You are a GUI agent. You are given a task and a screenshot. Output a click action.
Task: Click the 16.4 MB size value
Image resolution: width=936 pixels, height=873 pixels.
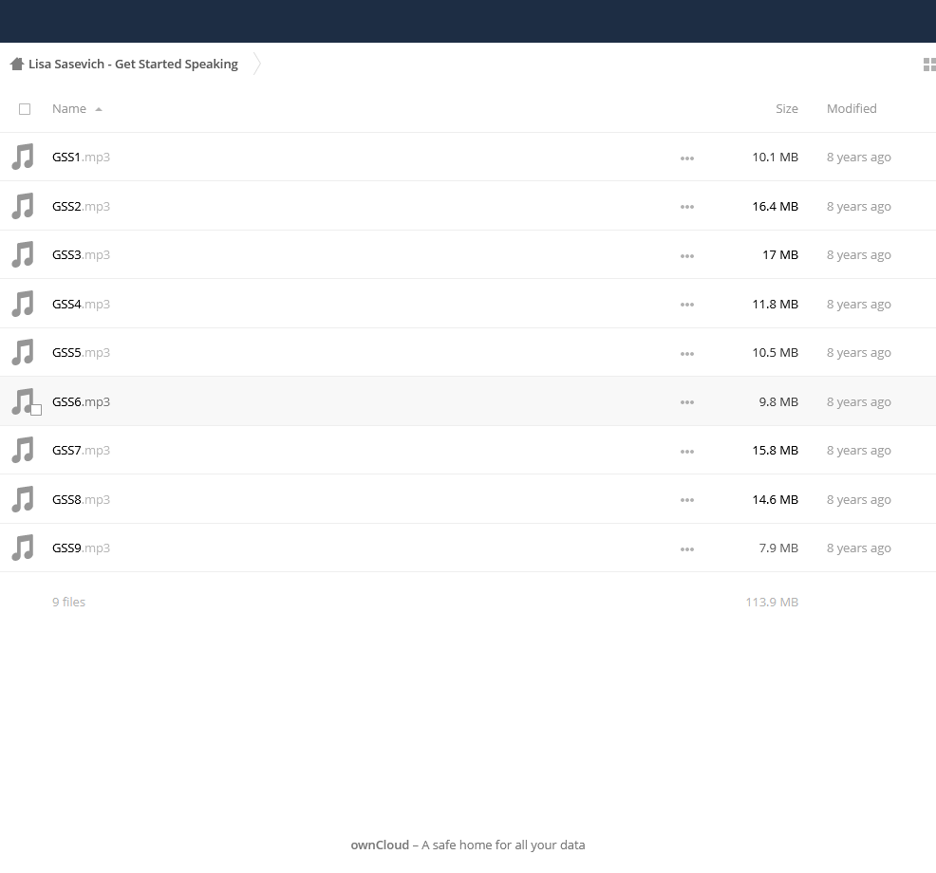click(x=775, y=206)
